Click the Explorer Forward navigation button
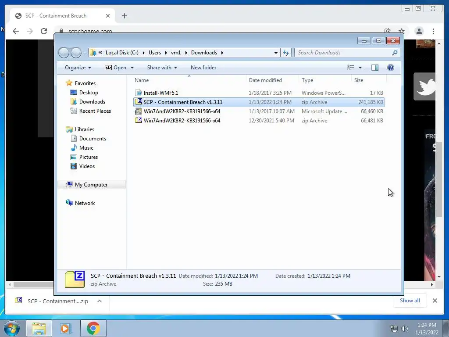This screenshot has width=449, height=337. (76, 53)
